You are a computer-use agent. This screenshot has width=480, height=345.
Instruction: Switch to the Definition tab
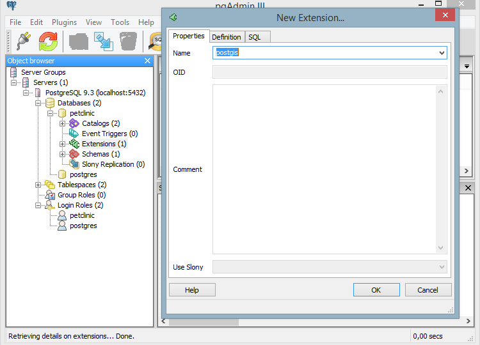pyautogui.click(x=226, y=37)
